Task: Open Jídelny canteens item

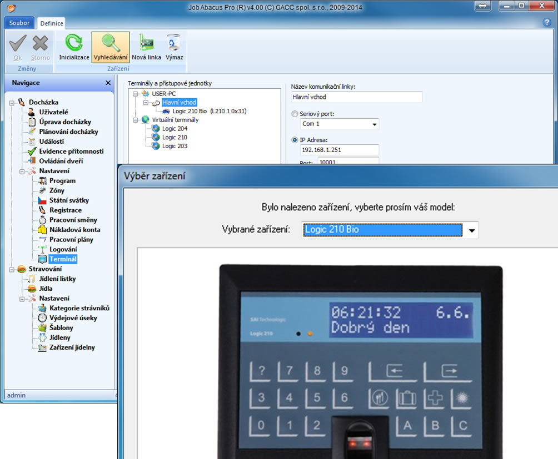Action: [x=60, y=337]
